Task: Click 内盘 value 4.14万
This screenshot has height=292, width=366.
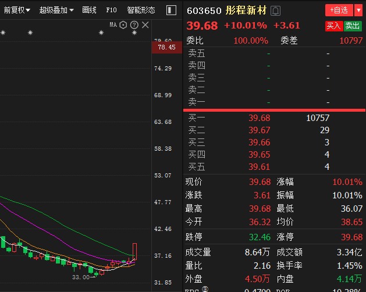Action: coord(350,279)
